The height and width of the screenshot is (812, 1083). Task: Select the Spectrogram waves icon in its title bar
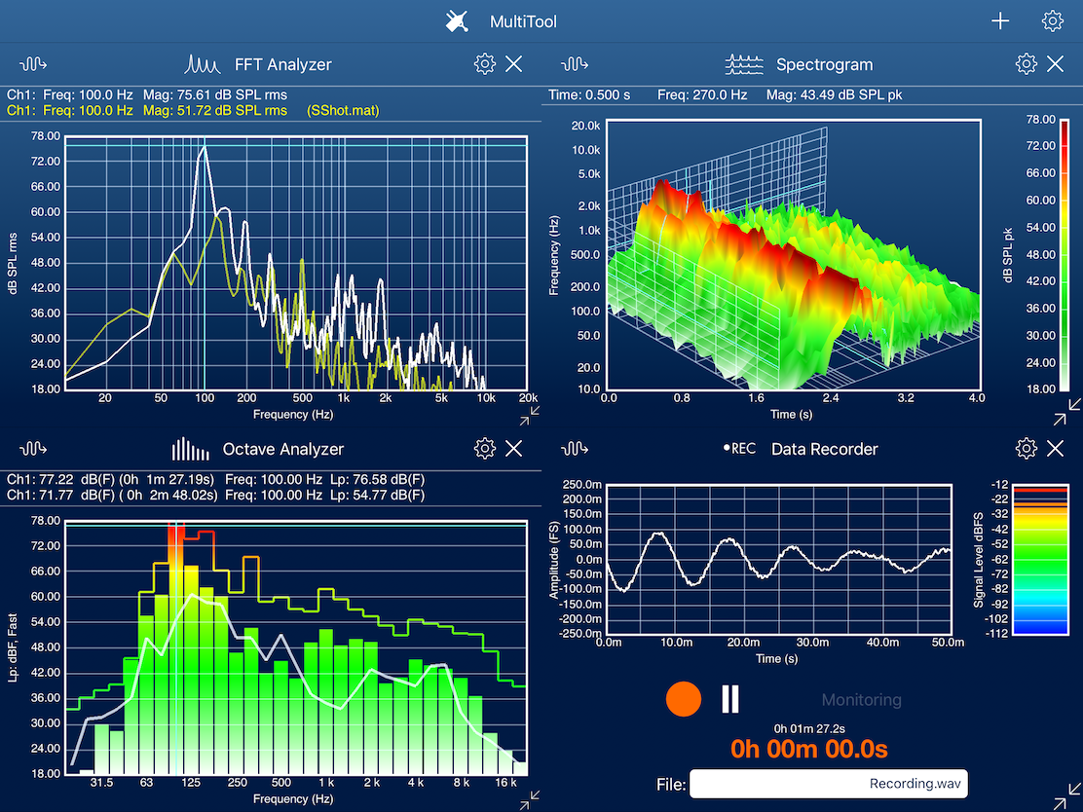click(x=744, y=63)
